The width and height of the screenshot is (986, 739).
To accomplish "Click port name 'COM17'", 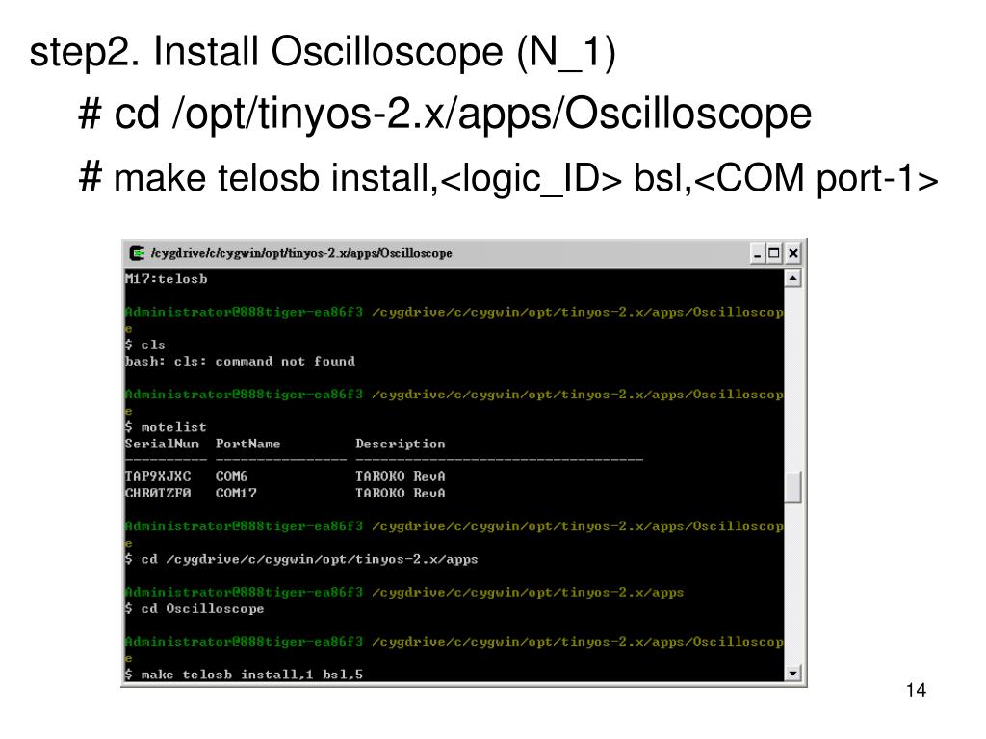I will (236, 494).
